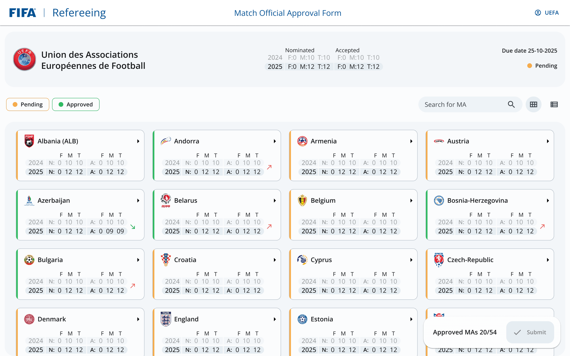Image resolution: width=570 pixels, height=356 pixels.
Task: Click the Austria OFB logo
Action: coord(439,141)
